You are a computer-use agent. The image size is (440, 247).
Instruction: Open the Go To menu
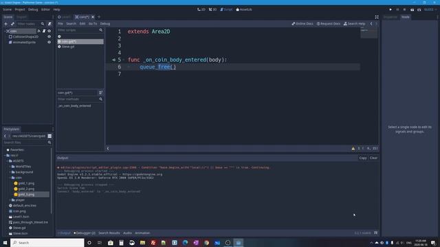coord(93,24)
